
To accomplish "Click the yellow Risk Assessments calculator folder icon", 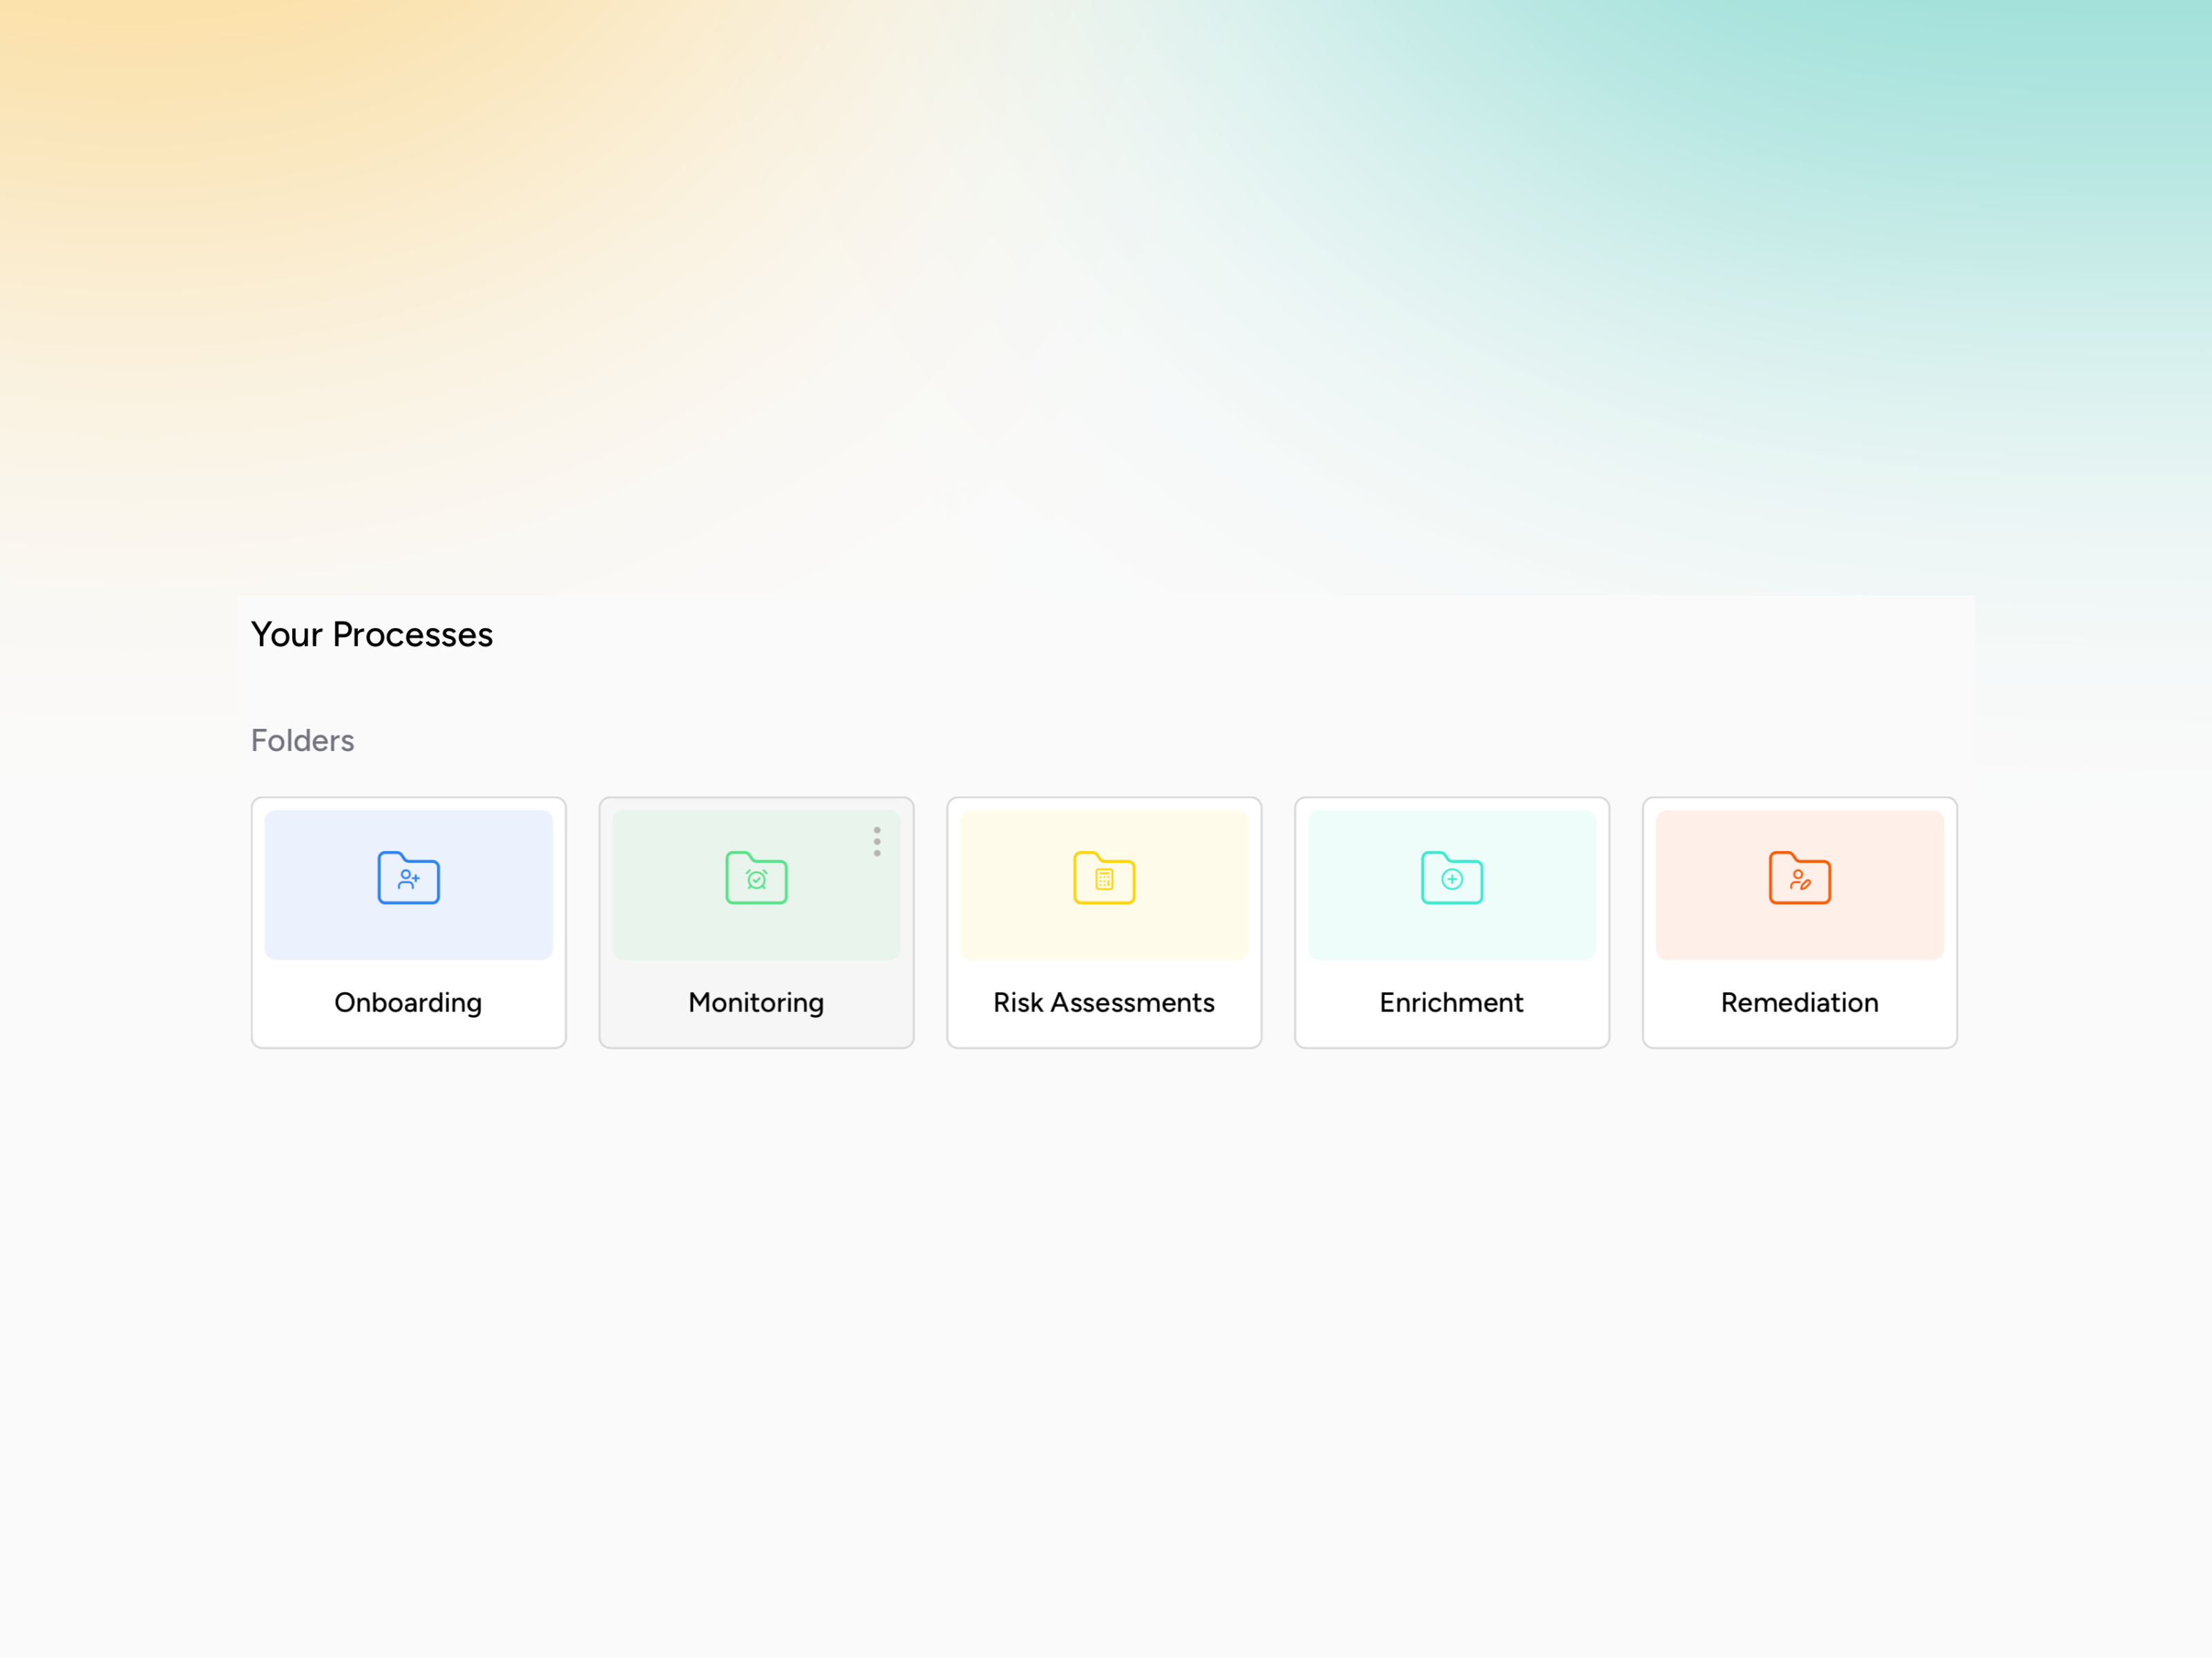I will tap(1104, 878).
